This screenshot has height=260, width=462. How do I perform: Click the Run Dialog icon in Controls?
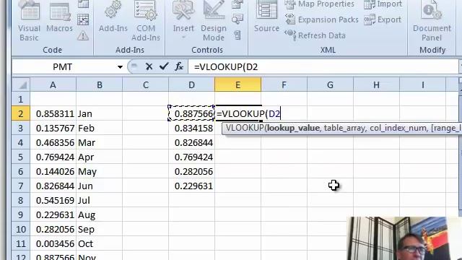pos(237,35)
